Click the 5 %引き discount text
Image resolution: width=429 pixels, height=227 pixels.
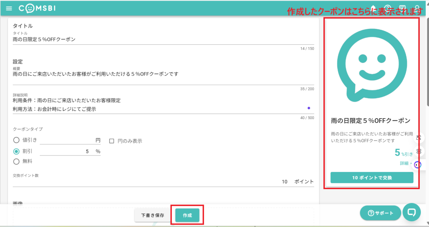[x=404, y=153]
